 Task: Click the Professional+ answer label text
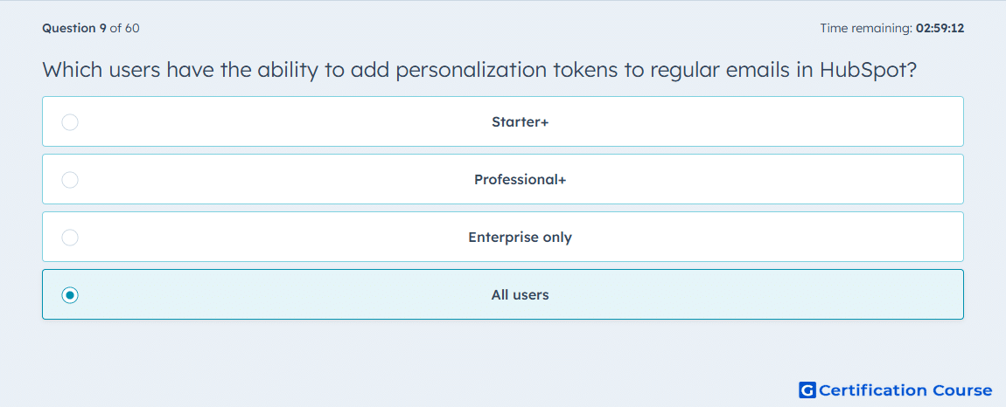click(x=520, y=179)
